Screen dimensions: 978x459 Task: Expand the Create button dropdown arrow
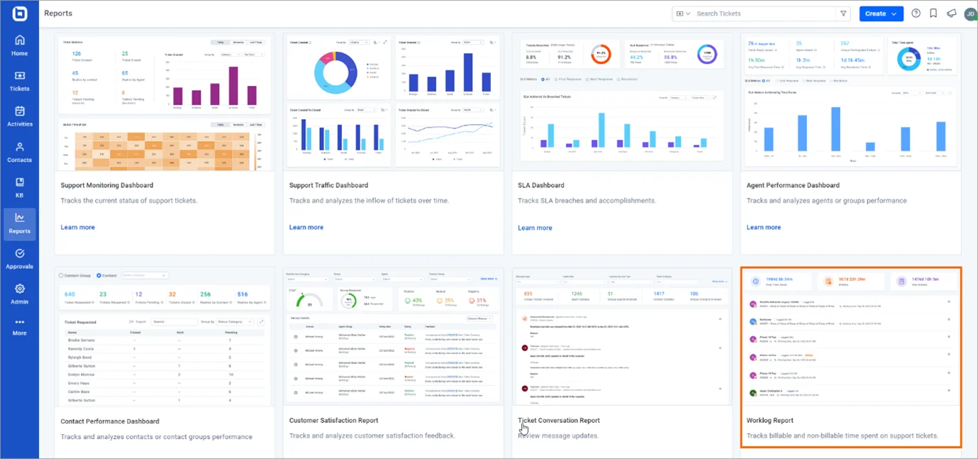coord(895,13)
